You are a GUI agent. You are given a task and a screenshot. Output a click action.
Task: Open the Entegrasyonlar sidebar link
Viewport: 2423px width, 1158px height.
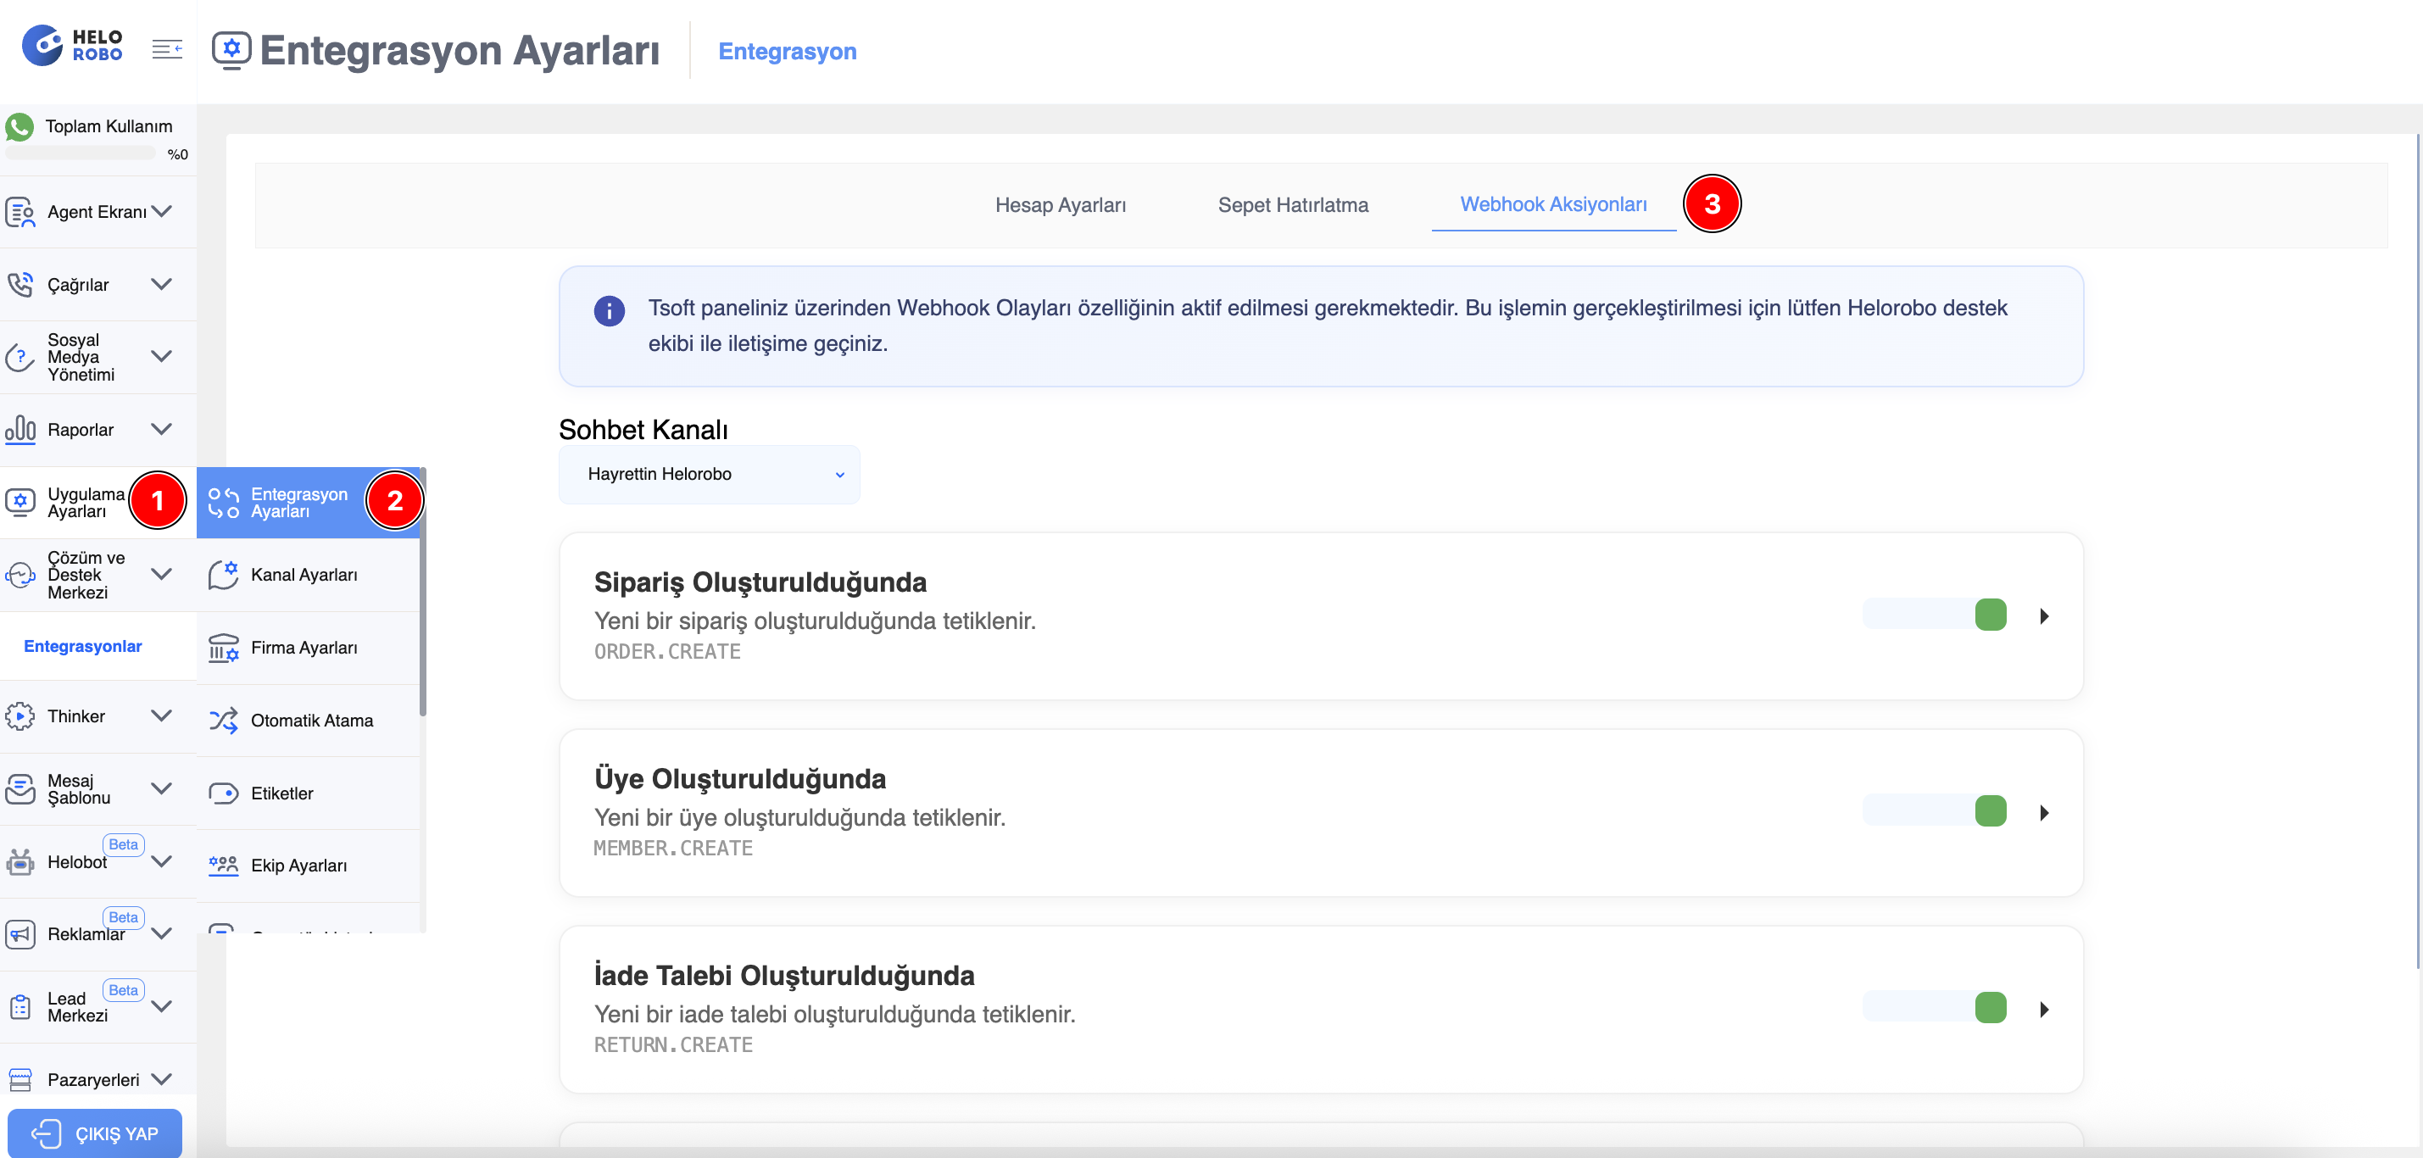[x=83, y=646]
